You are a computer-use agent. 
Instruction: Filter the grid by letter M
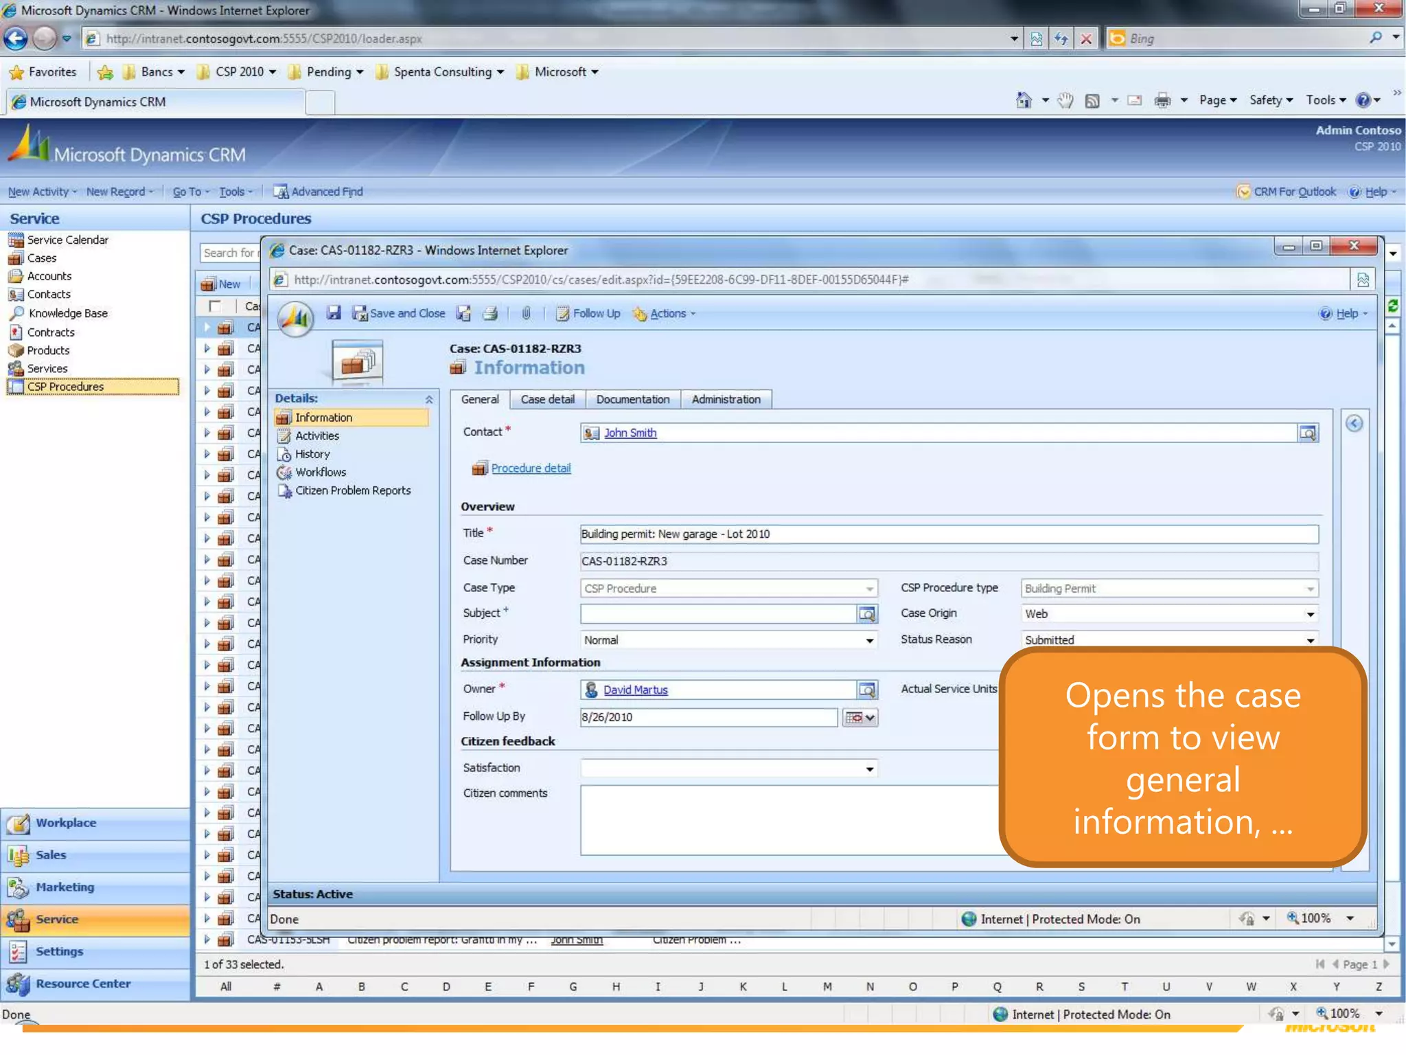(x=827, y=987)
